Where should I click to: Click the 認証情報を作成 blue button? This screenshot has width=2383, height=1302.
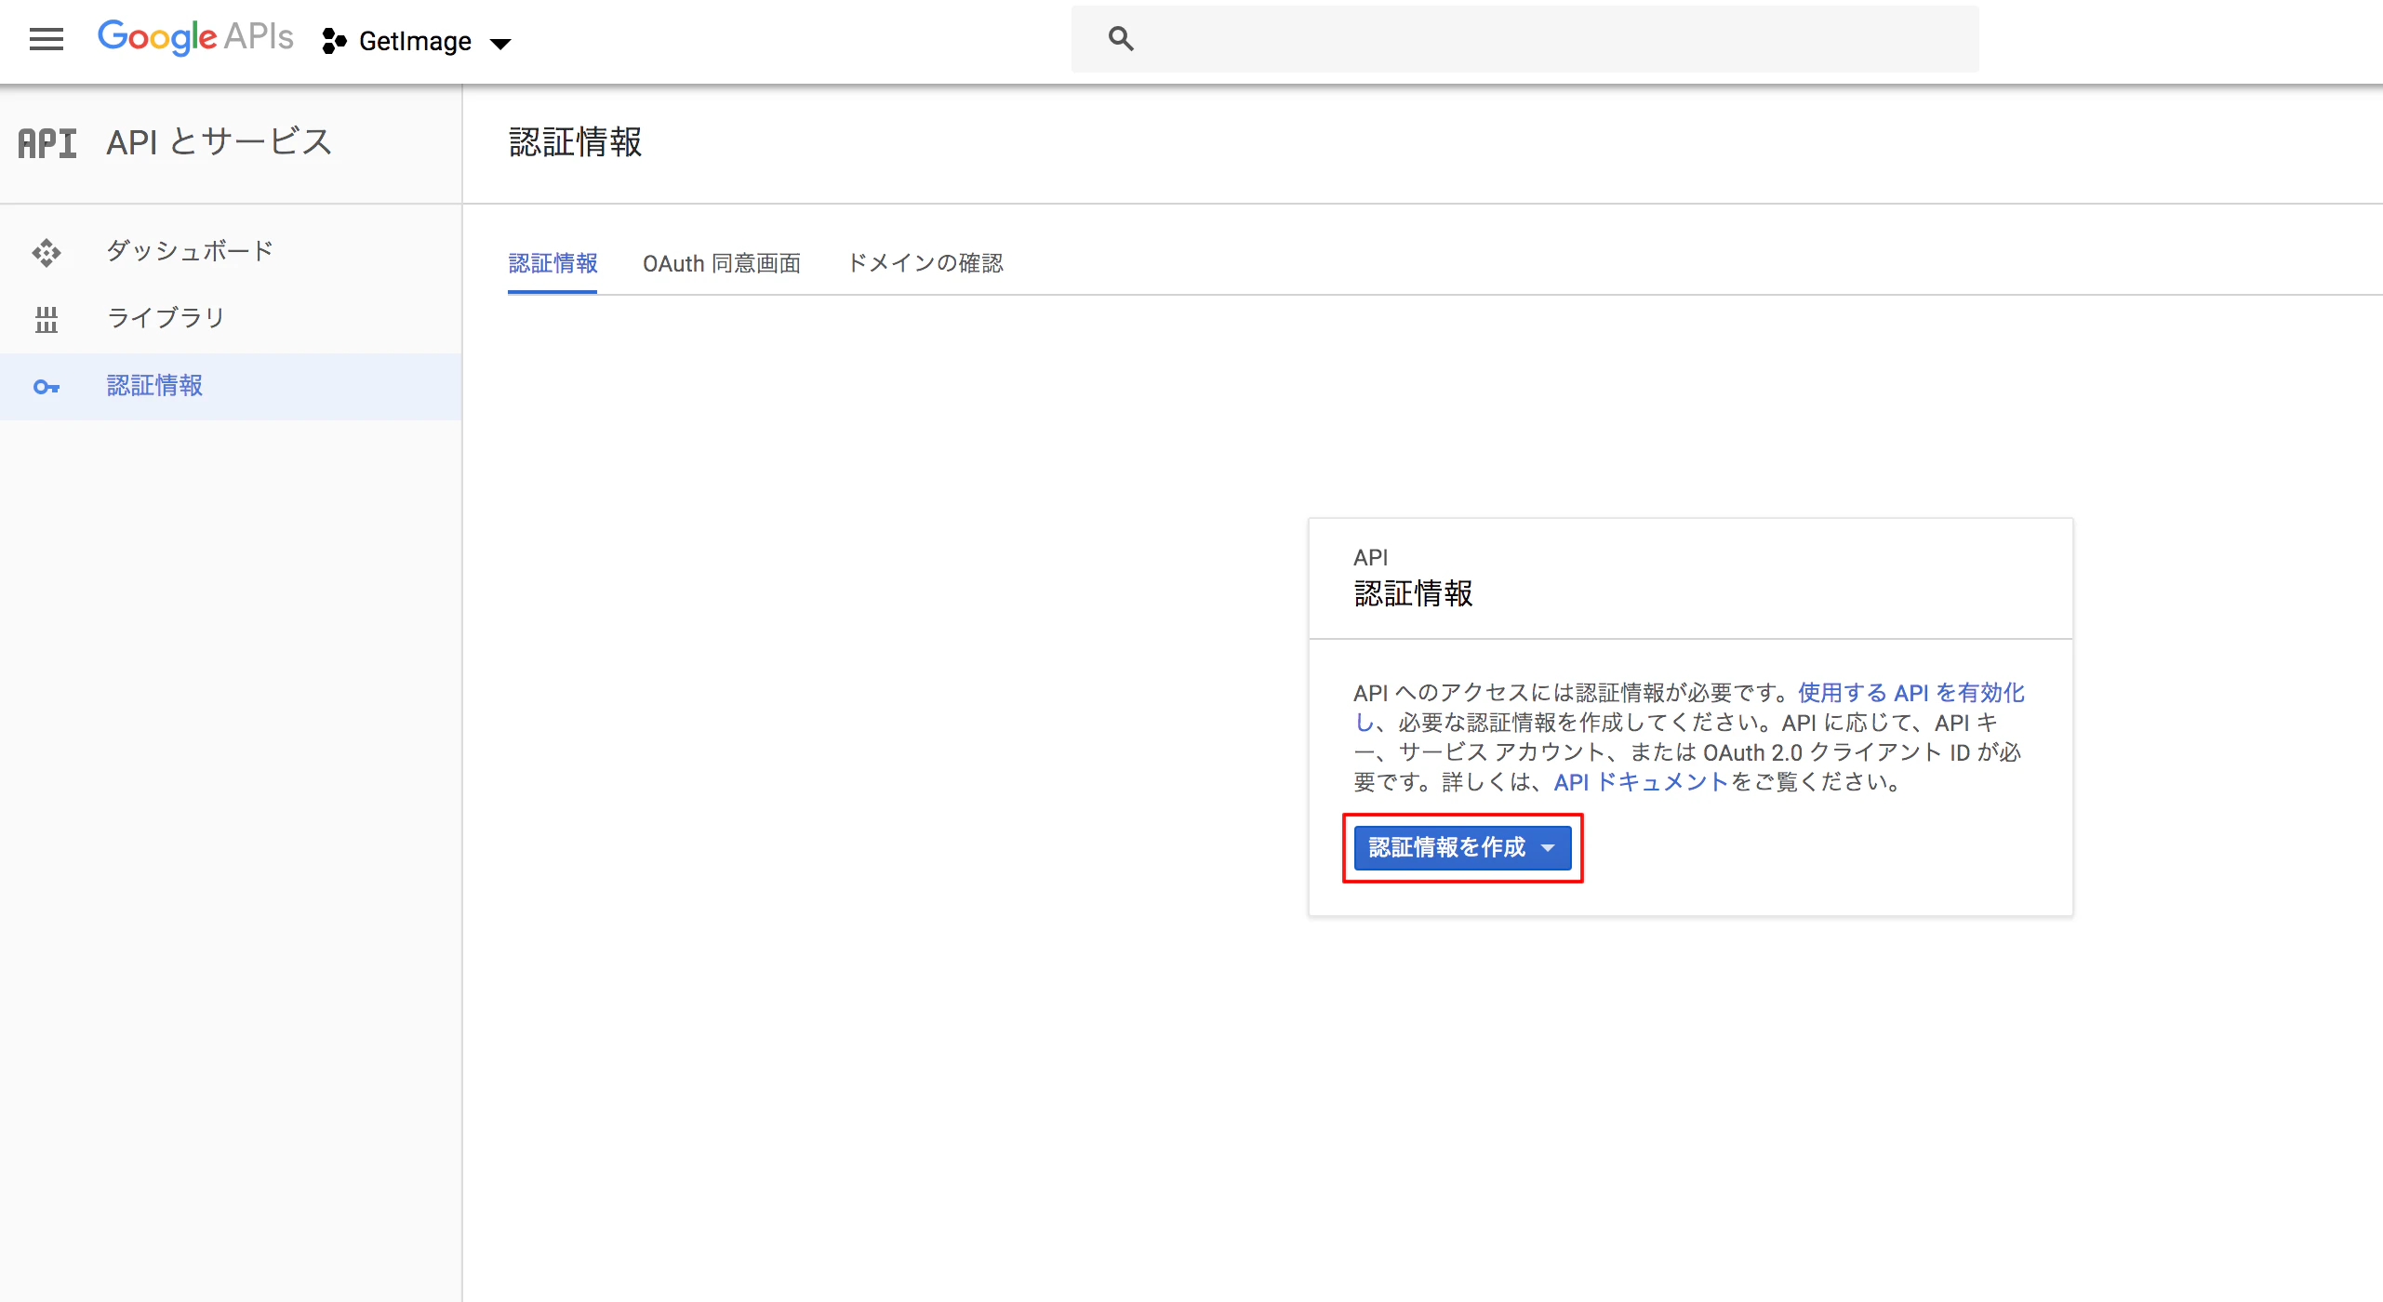tap(1447, 847)
